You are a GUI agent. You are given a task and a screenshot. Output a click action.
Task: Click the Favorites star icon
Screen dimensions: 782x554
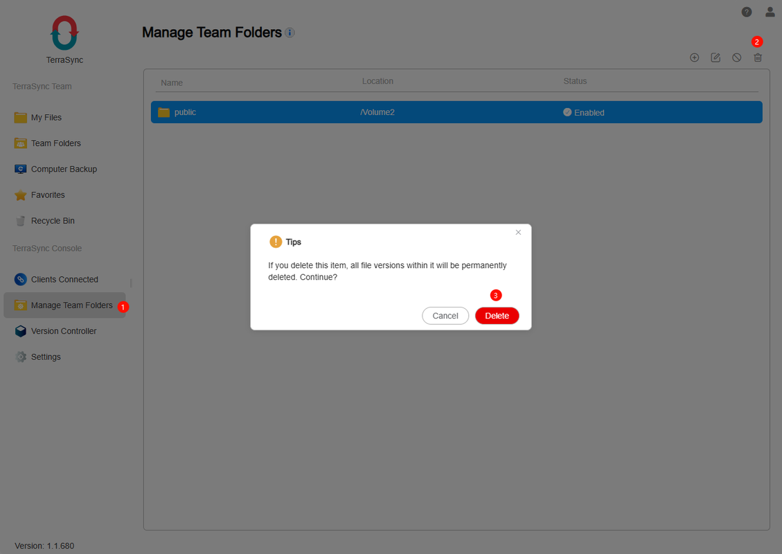pos(21,195)
